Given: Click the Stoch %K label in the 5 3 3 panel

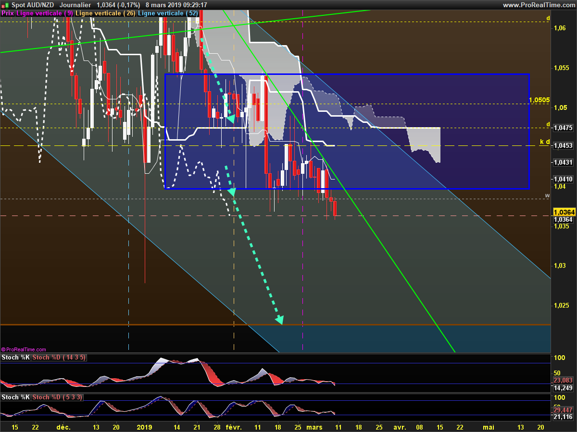Looking at the screenshot, I should [x=15, y=397].
